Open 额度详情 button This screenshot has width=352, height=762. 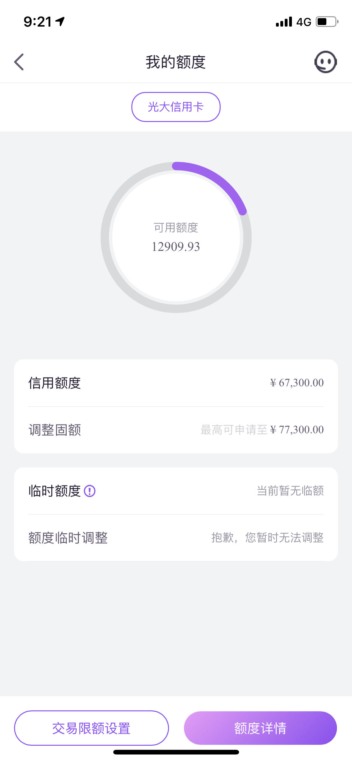260,728
